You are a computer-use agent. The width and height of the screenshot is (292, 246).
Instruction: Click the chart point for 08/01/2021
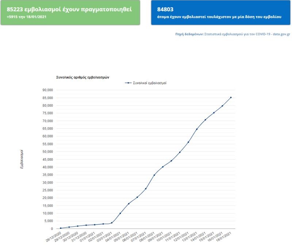point(154,175)
